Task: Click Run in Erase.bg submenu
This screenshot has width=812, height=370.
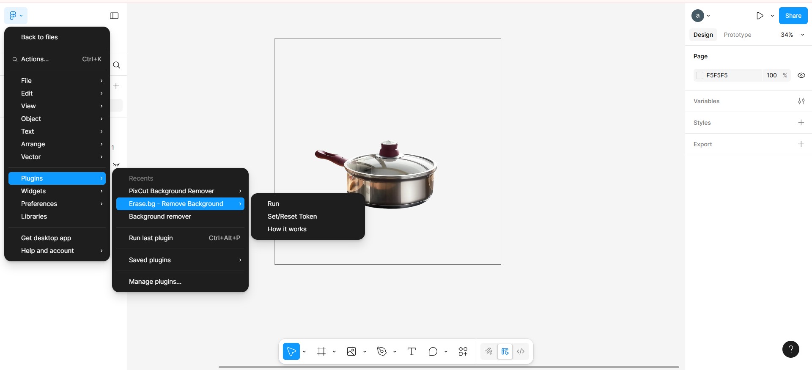Action: (308, 204)
